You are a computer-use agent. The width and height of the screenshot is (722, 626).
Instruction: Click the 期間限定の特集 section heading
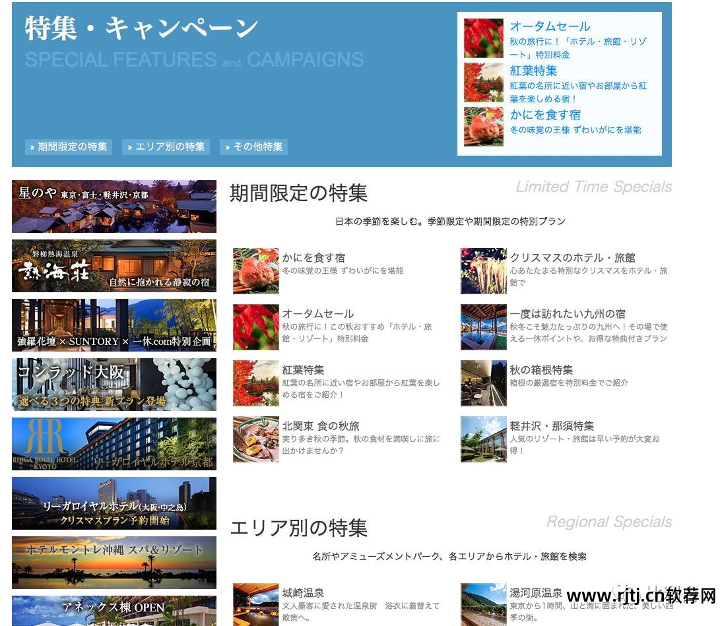click(298, 193)
